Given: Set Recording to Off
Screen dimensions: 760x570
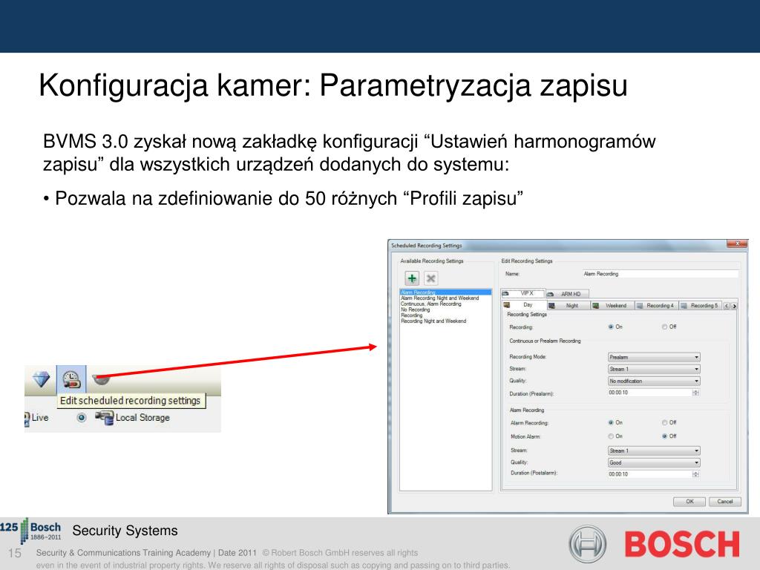Looking at the screenshot, I should pyautogui.click(x=664, y=327).
